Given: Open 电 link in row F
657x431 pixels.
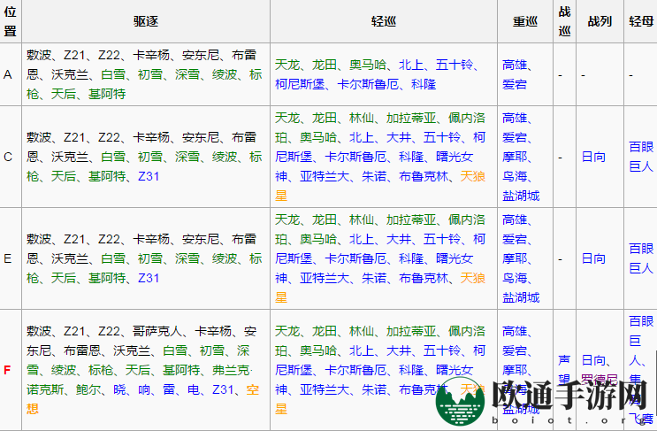Looking at the screenshot, I should point(194,389).
